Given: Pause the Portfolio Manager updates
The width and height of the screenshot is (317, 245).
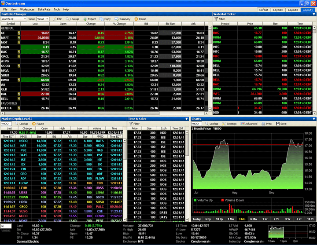Looking at the screenshot, I should [140, 19].
